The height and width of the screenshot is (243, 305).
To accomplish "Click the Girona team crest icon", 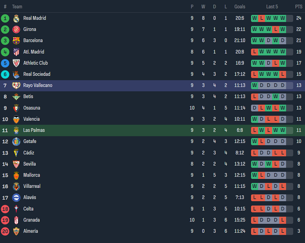I will [16, 29].
